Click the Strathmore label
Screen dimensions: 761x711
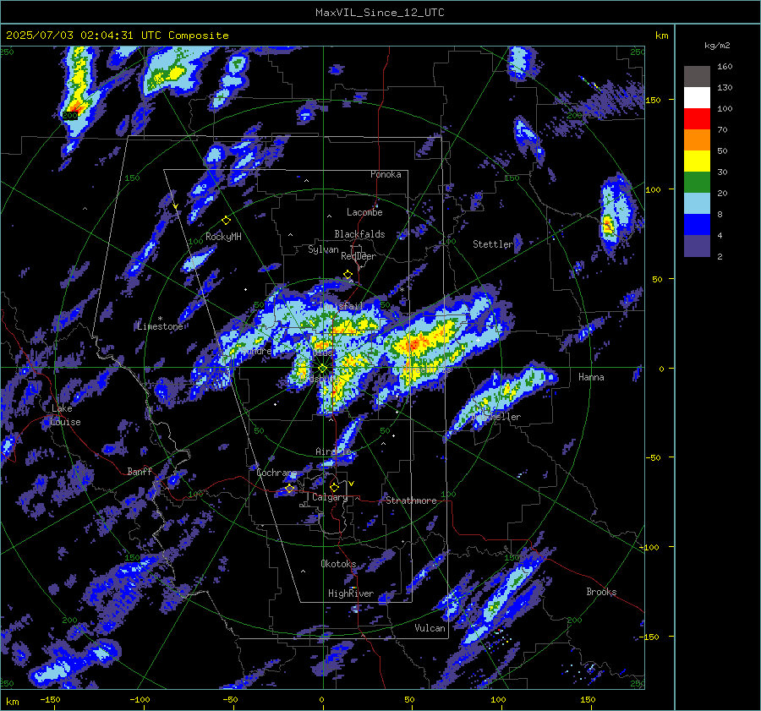click(411, 500)
